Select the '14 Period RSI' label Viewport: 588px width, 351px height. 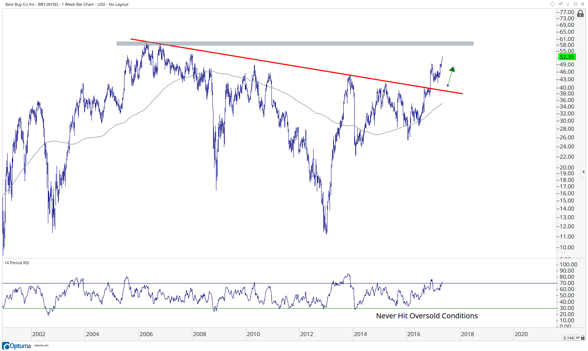17,263
